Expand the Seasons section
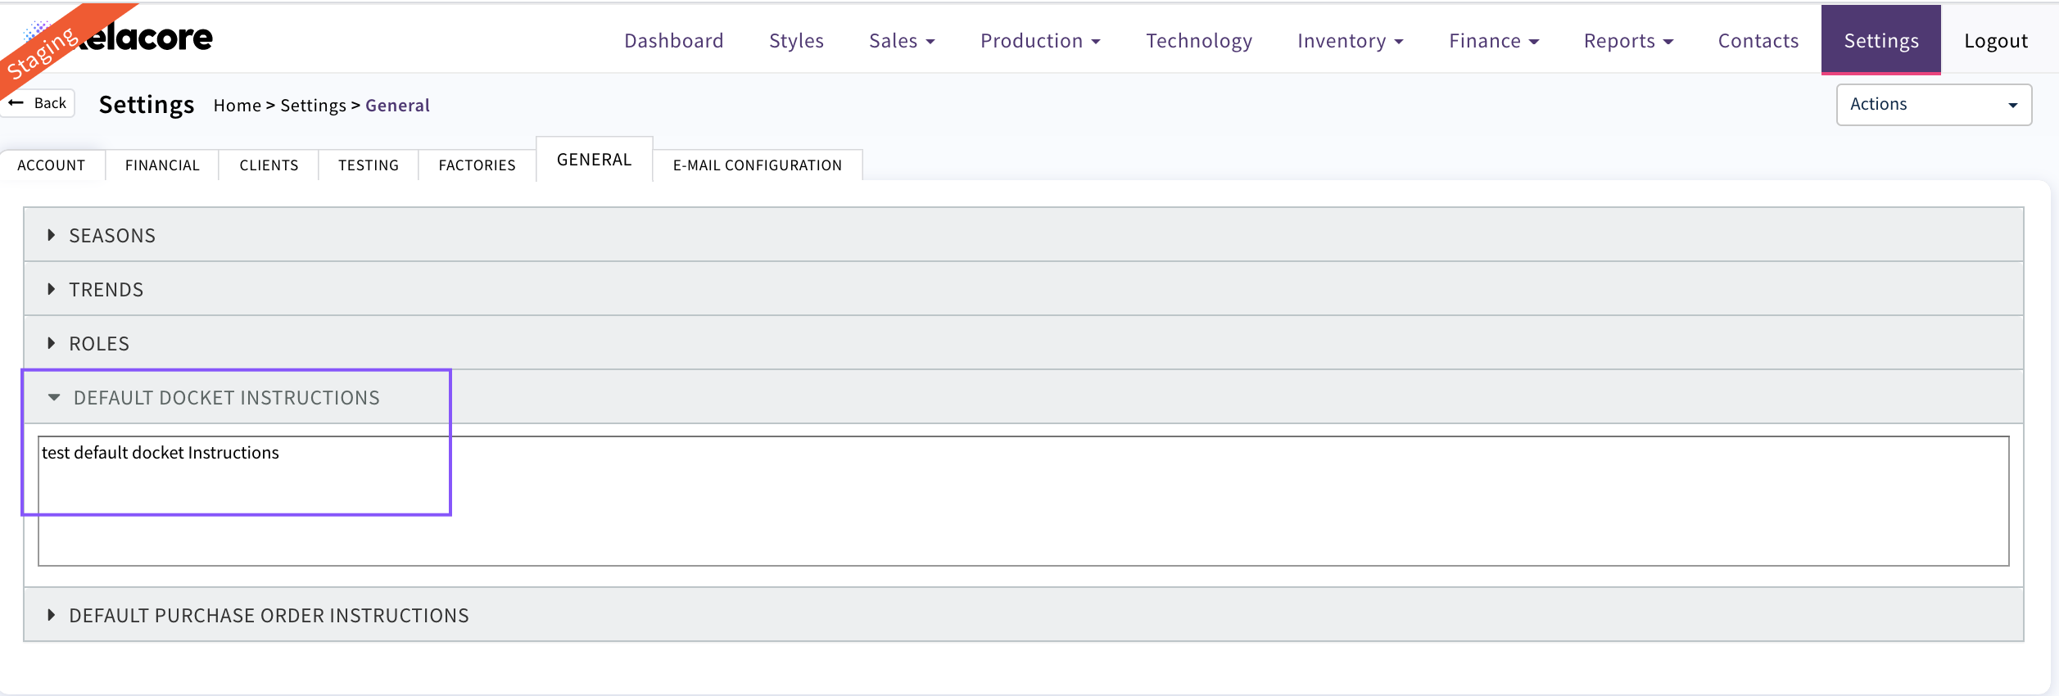This screenshot has width=2059, height=696. (112, 236)
